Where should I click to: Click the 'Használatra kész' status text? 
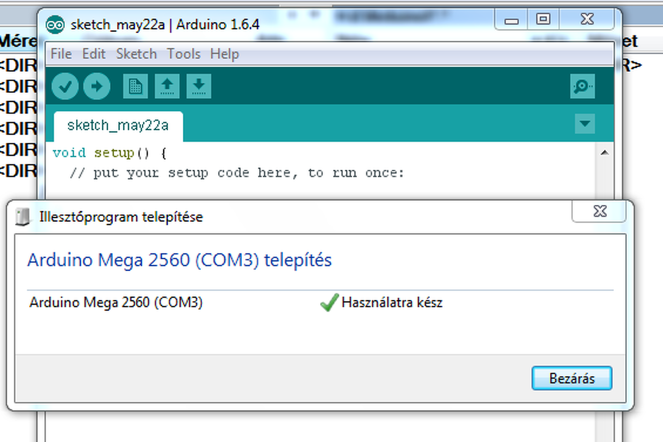point(392,302)
